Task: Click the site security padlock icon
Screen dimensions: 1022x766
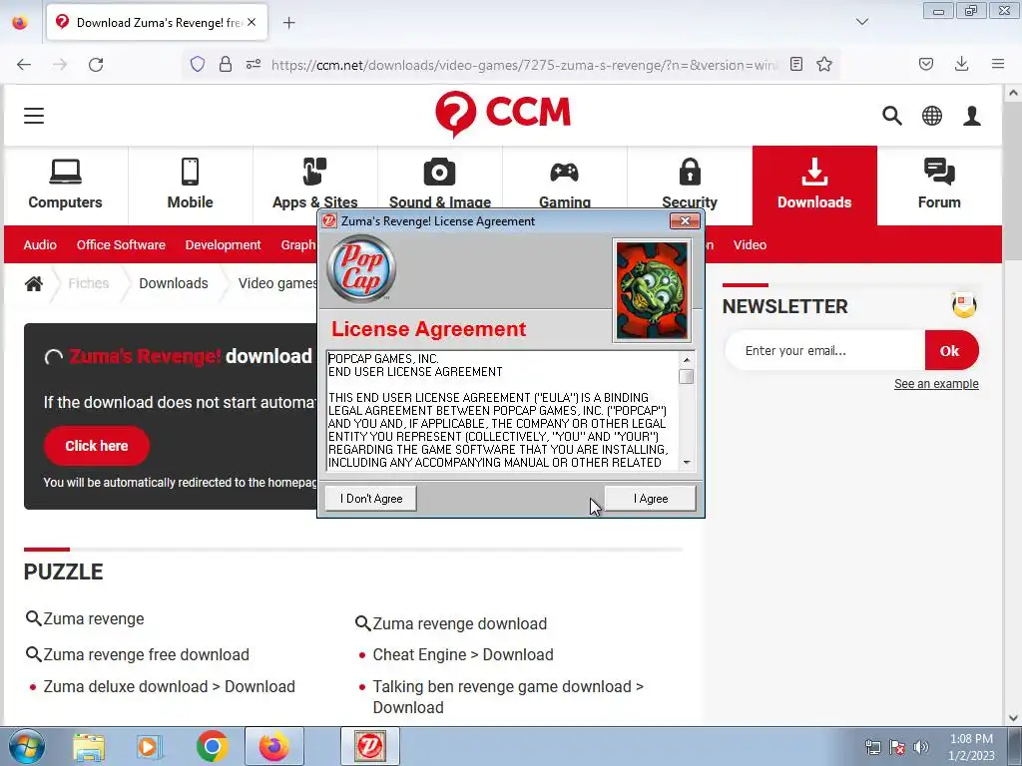Action: click(x=226, y=64)
